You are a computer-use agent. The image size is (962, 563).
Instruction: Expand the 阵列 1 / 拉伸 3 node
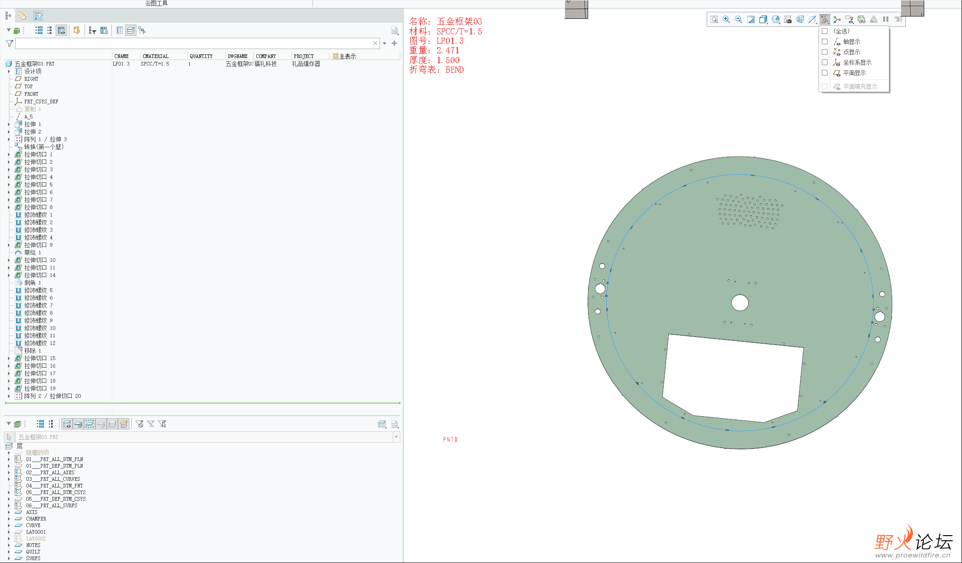[8, 139]
